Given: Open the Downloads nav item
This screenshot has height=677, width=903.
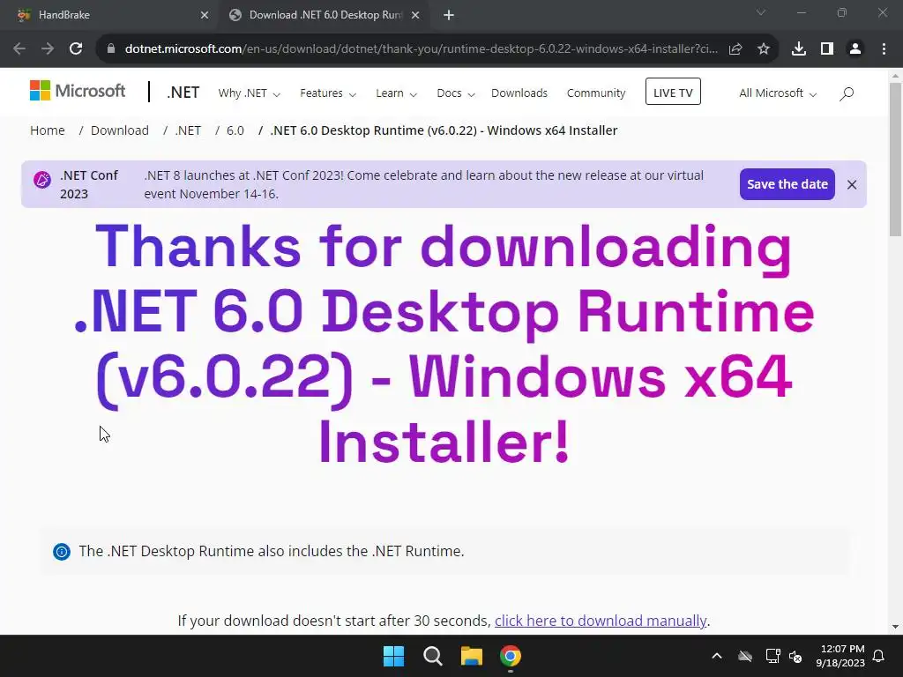Looking at the screenshot, I should click(519, 93).
